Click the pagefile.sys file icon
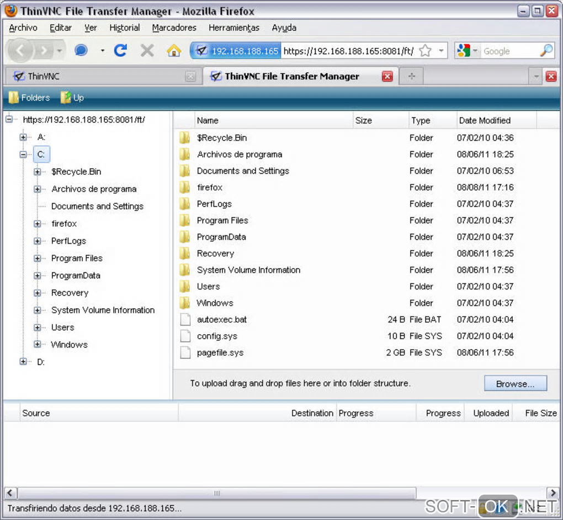This screenshot has width=563, height=520. (185, 352)
